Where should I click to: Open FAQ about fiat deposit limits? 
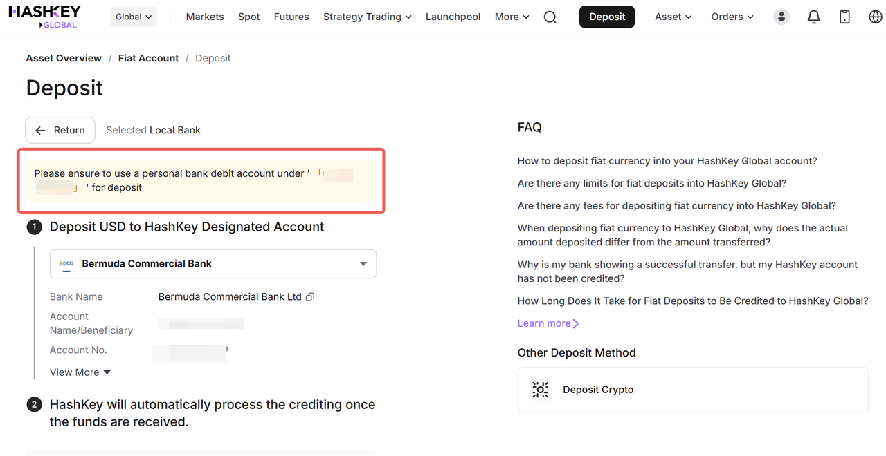click(651, 183)
